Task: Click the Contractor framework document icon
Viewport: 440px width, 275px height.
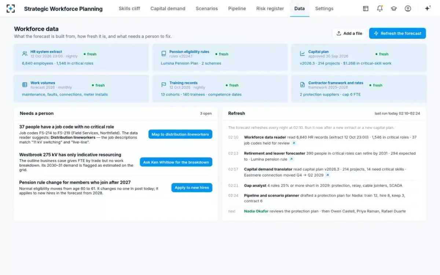Action: pos(302,85)
